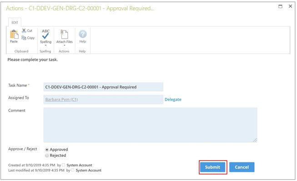Screen dimensions: 297x181
Task: Open the Spelling dropdown arrow
Action: [45, 45]
